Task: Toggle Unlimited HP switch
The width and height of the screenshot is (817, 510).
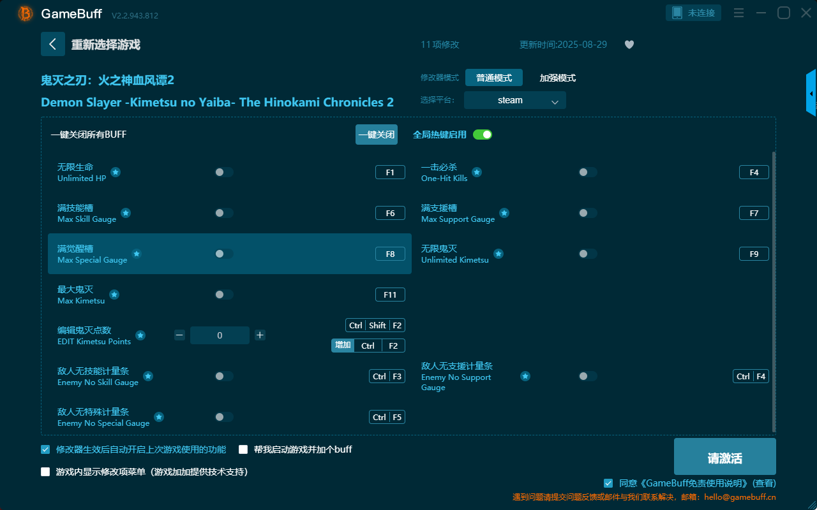Action: [x=224, y=172]
